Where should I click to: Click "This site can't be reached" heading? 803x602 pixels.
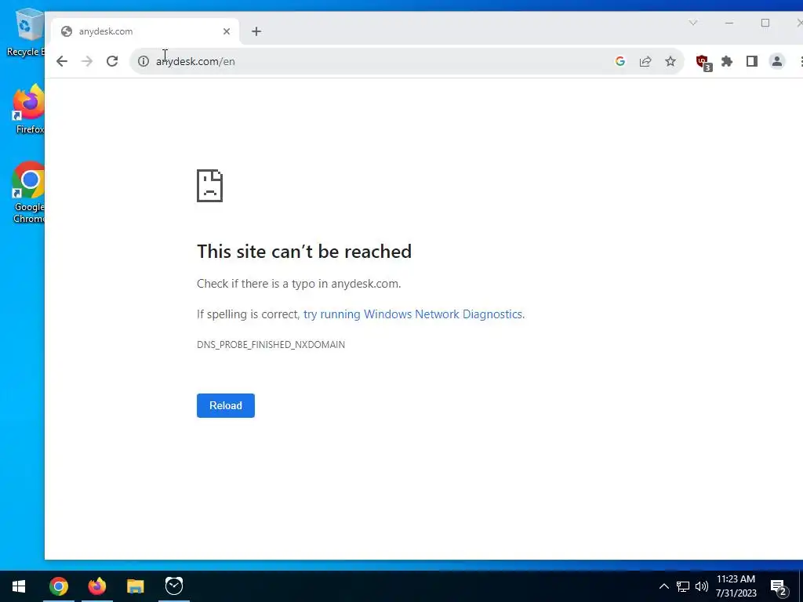(304, 252)
